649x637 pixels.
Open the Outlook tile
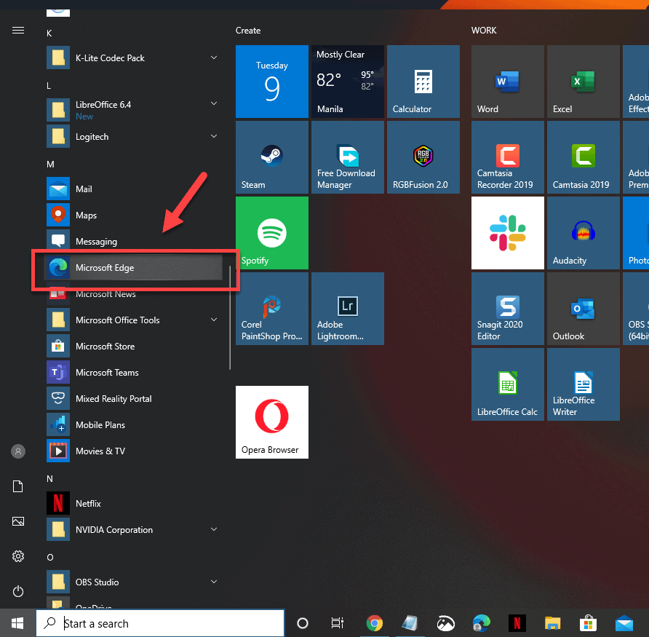click(x=584, y=309)
